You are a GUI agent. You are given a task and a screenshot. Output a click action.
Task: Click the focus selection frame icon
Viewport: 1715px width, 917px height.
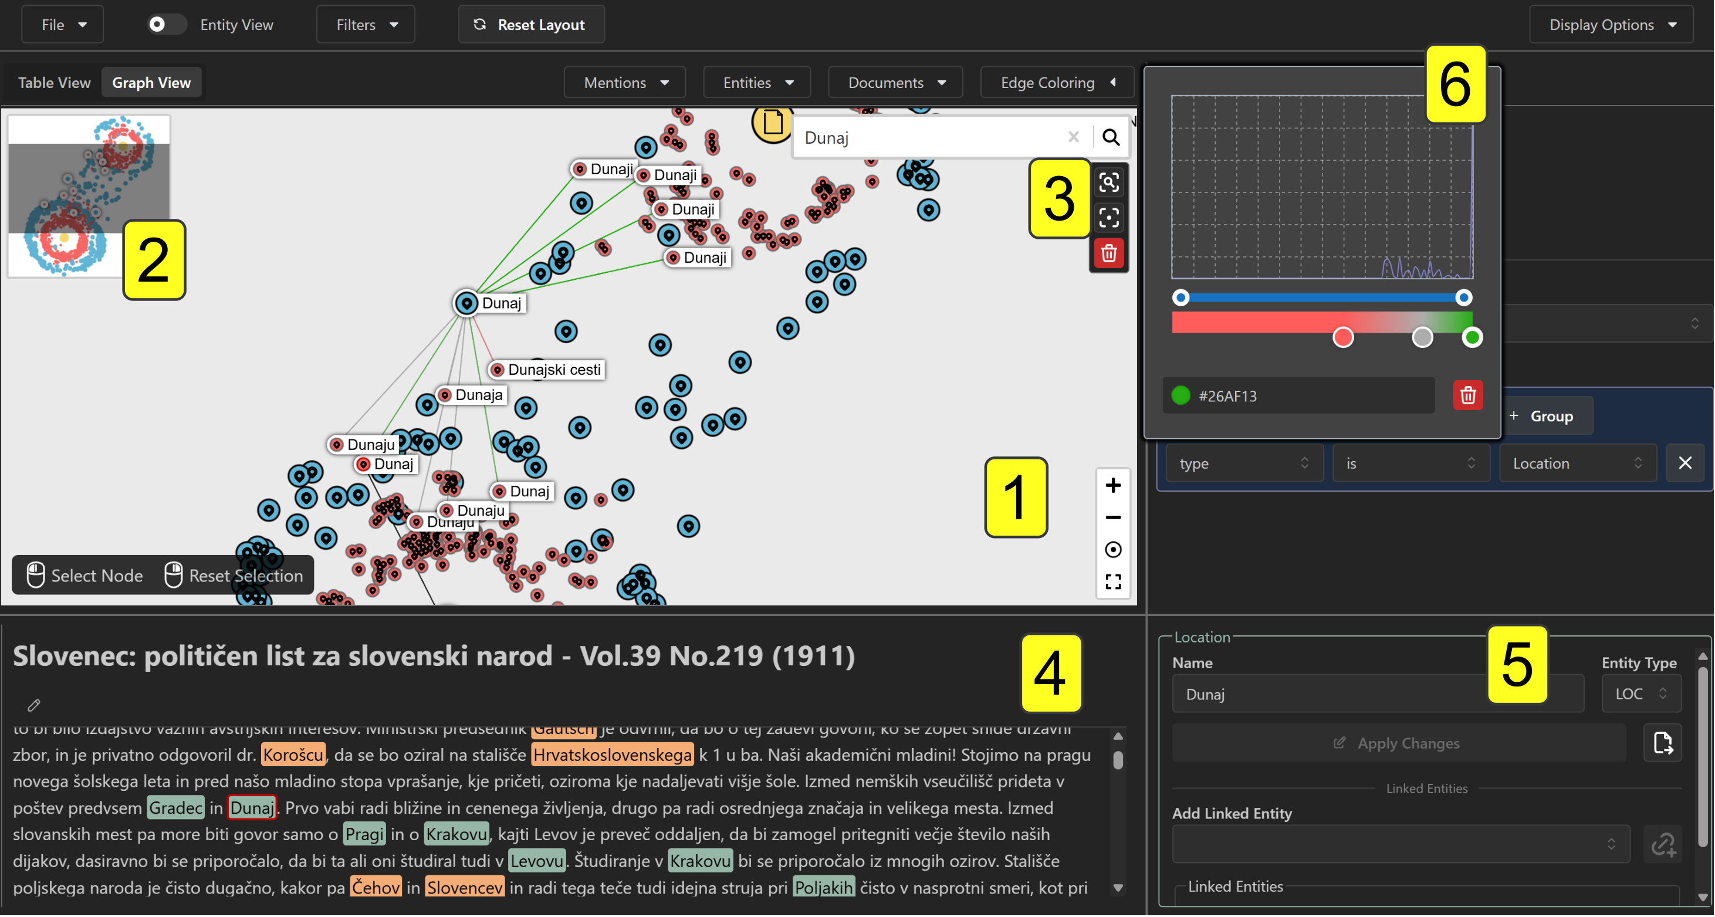[1108, 218]
